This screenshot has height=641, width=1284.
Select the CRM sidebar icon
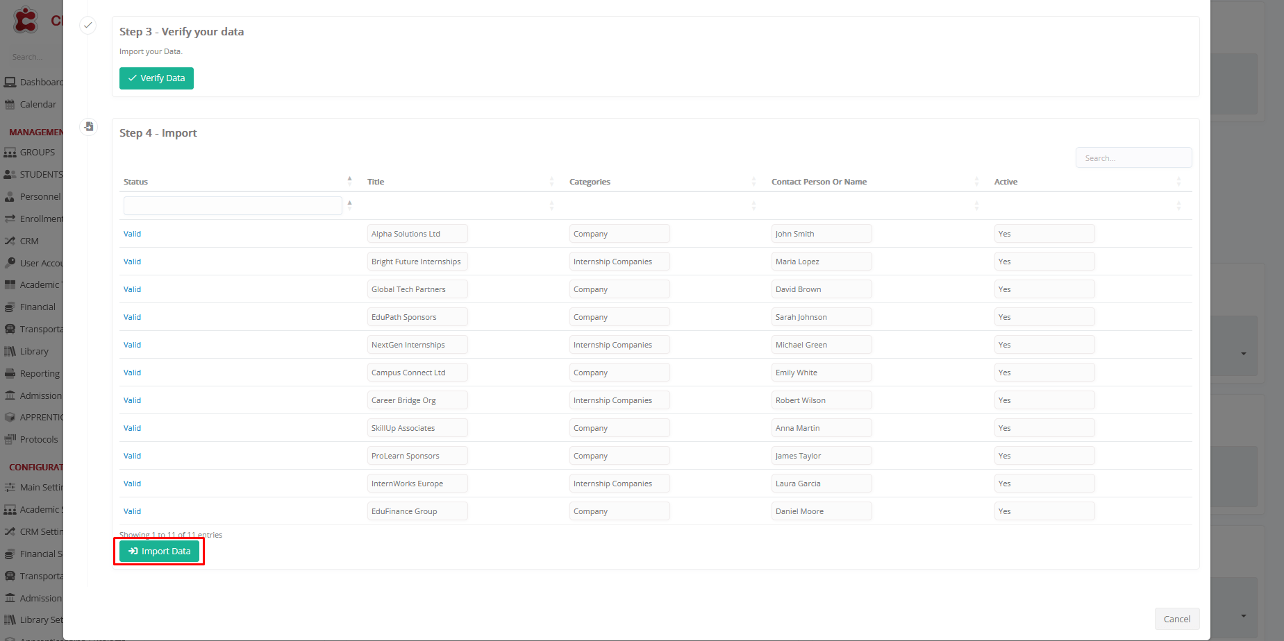pyautogui.click(x=10, y=241)
